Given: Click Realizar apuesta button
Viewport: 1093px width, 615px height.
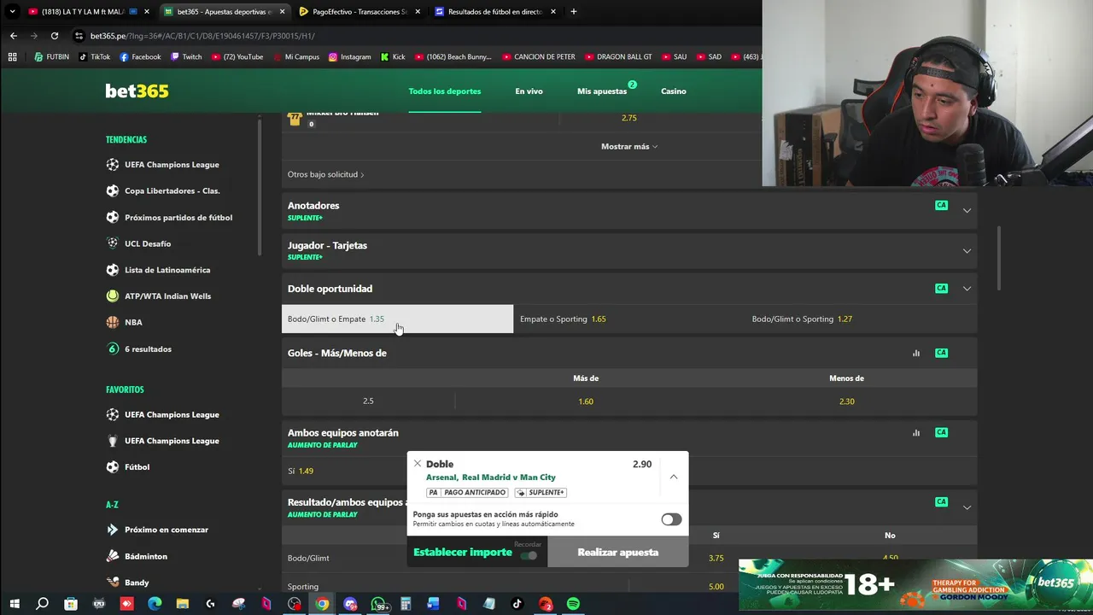Looking at the screenshot, I should pyautogui.click(x=618, y=552).
